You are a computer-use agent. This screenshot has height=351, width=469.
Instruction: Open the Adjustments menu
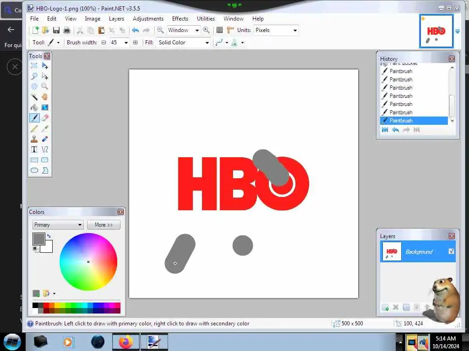tap(148, 18)
